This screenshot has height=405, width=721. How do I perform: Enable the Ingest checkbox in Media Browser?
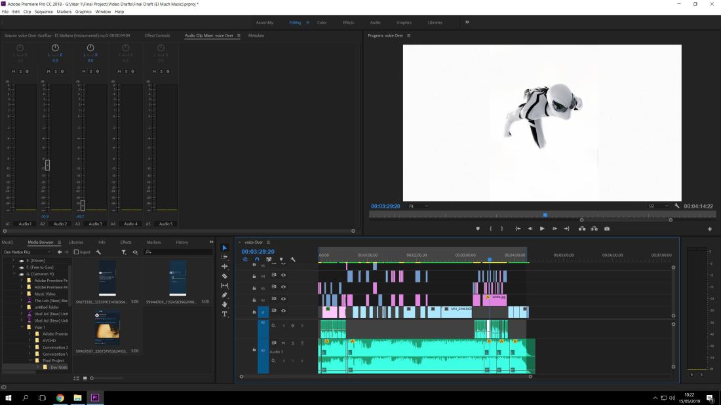[x=77, y=252]
